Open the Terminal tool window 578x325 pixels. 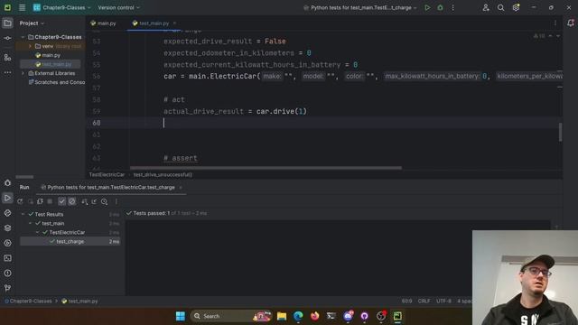coord(7,258)
